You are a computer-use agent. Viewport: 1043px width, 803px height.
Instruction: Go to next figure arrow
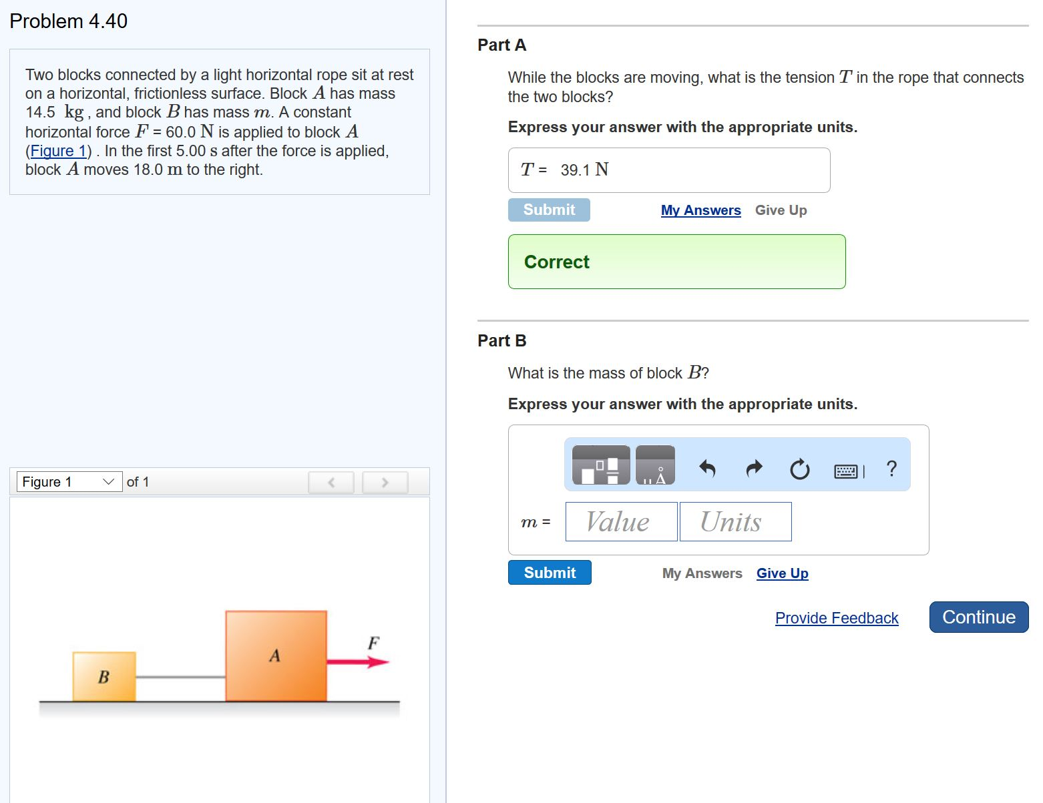click(x=385, y=482)
